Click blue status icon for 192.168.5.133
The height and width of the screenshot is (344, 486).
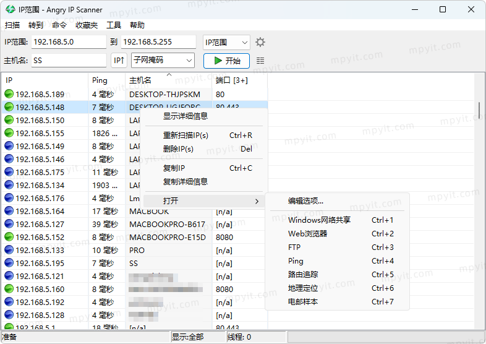tap(9, 250)
